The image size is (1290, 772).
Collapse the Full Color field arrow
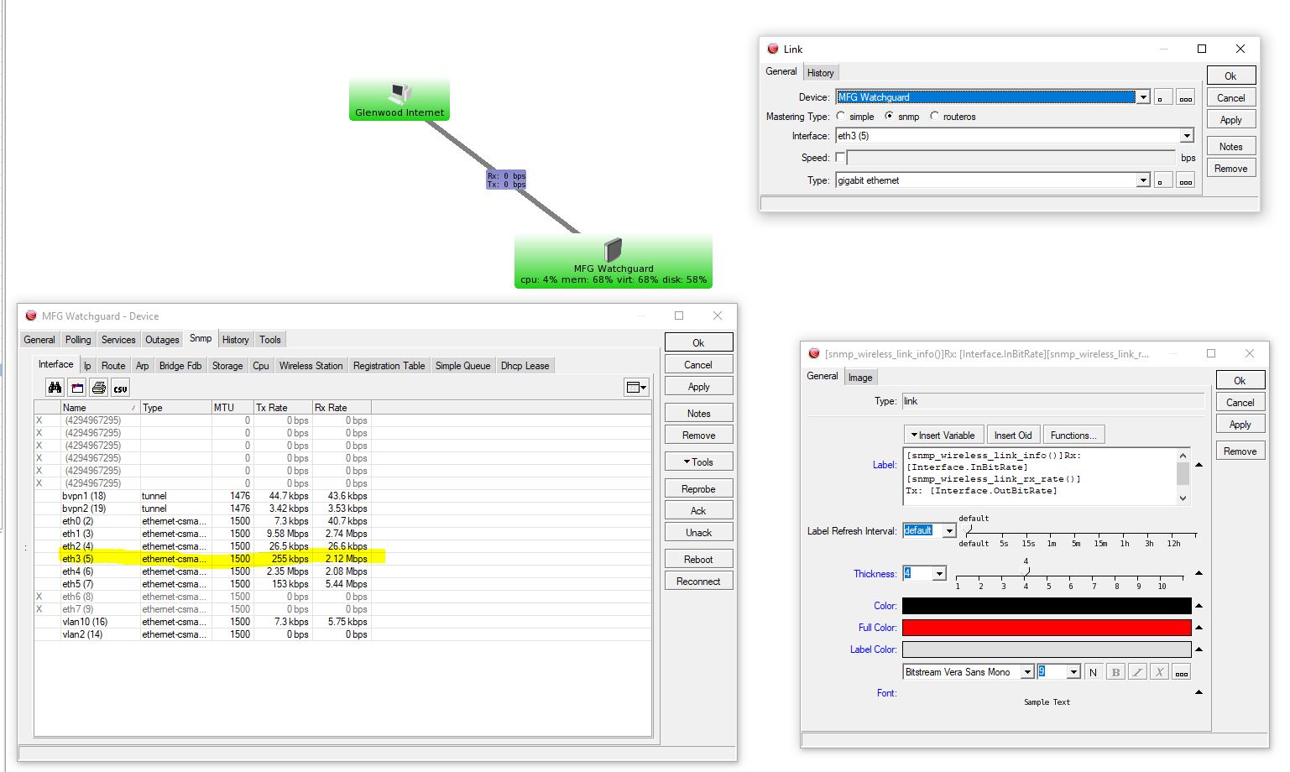pos(1199,628)
